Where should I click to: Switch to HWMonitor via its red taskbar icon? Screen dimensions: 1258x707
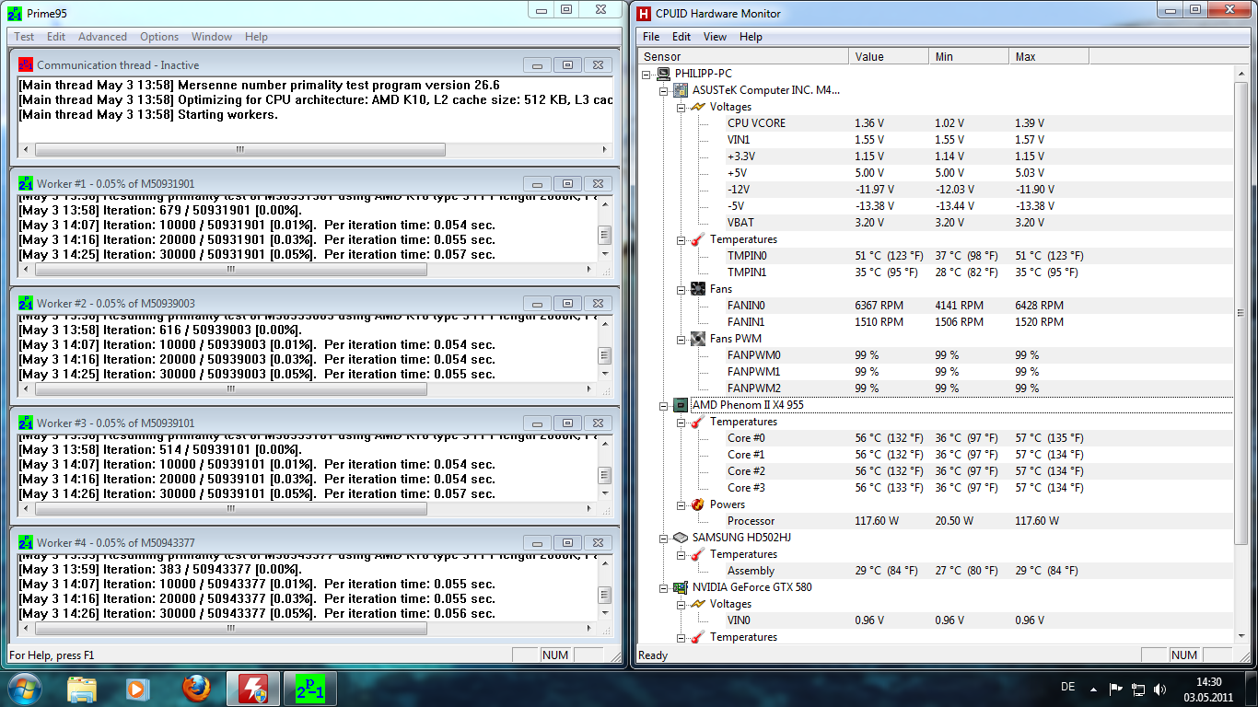tap(253, 688)
